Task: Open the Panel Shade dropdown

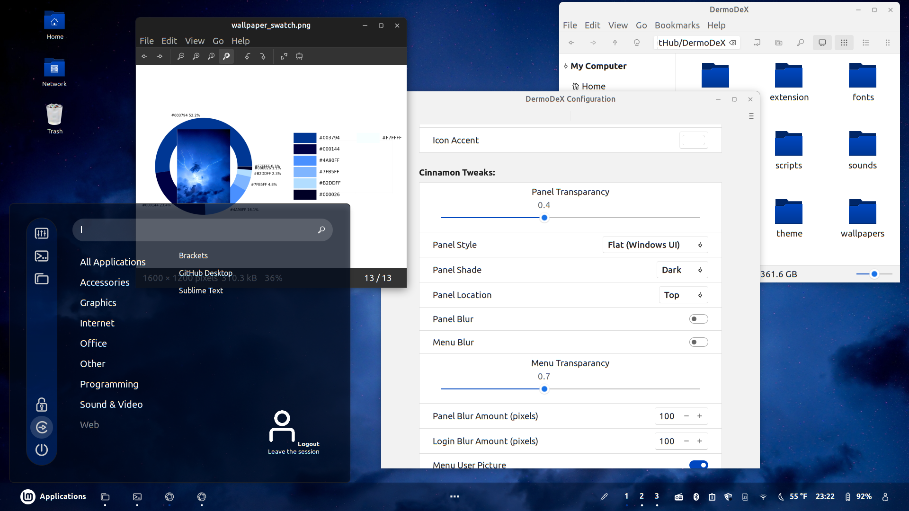Action: pyautogui.click(x=682, y=270)
